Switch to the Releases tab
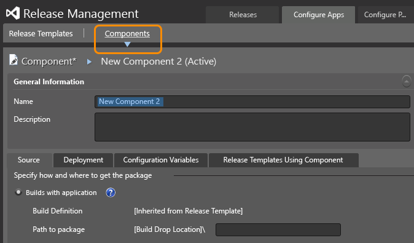 tap(243, 15)
